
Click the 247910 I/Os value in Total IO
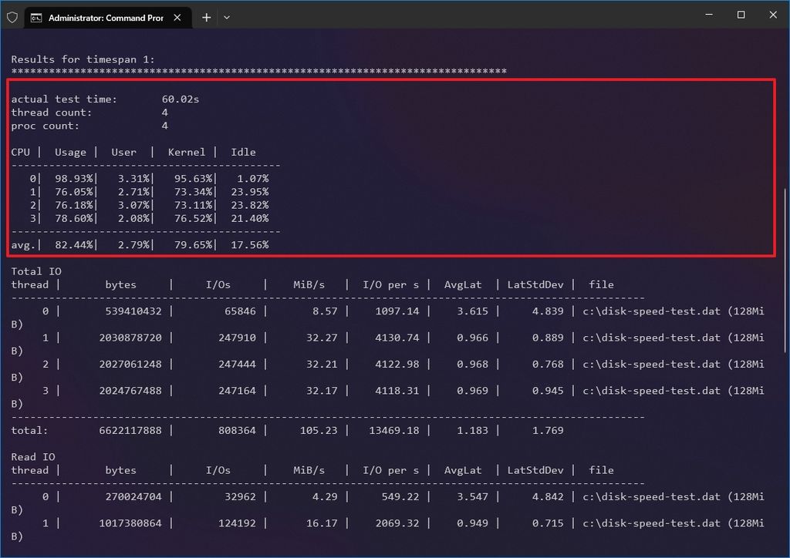(238, 338)
